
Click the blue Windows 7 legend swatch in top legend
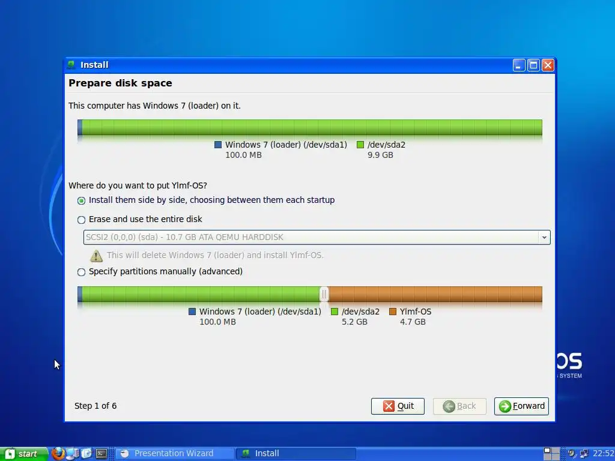pyautogui.click(x=218, y=145)
